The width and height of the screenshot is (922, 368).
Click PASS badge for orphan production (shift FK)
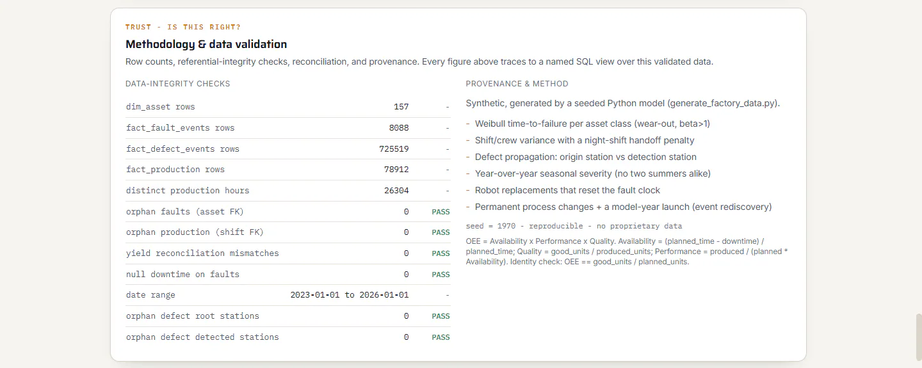click(441, 232)
